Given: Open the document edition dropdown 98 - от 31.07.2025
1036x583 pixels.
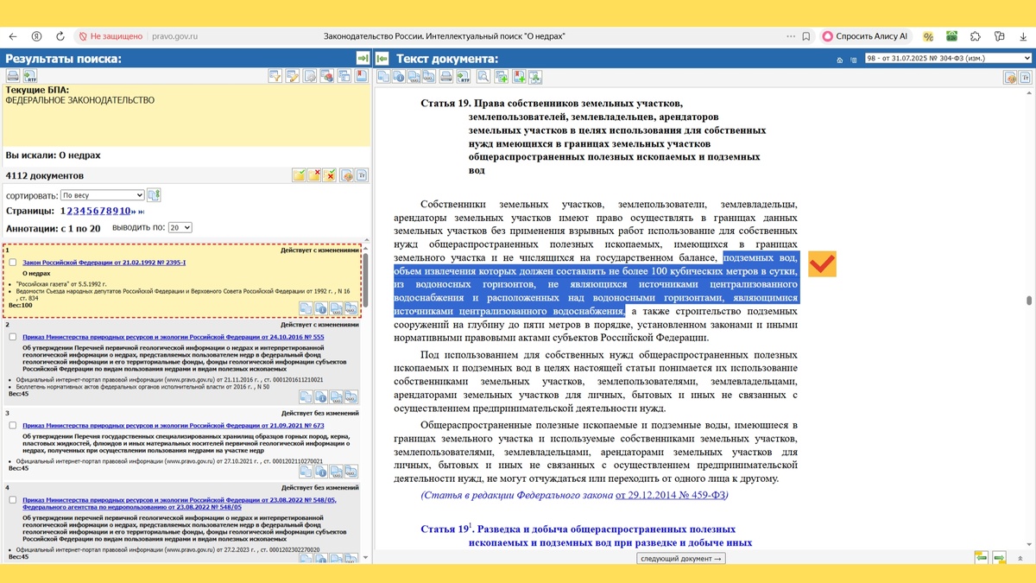Looking at the screenshot, I should coord(948,58).
